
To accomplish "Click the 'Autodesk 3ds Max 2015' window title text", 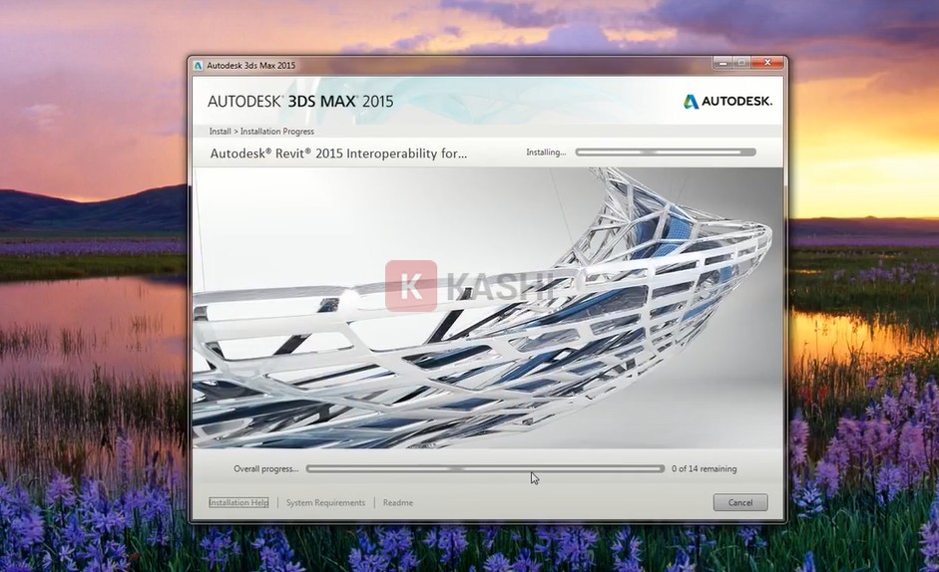I will coord(250,65).
